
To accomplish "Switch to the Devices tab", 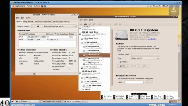I will [x=19, y=21].
